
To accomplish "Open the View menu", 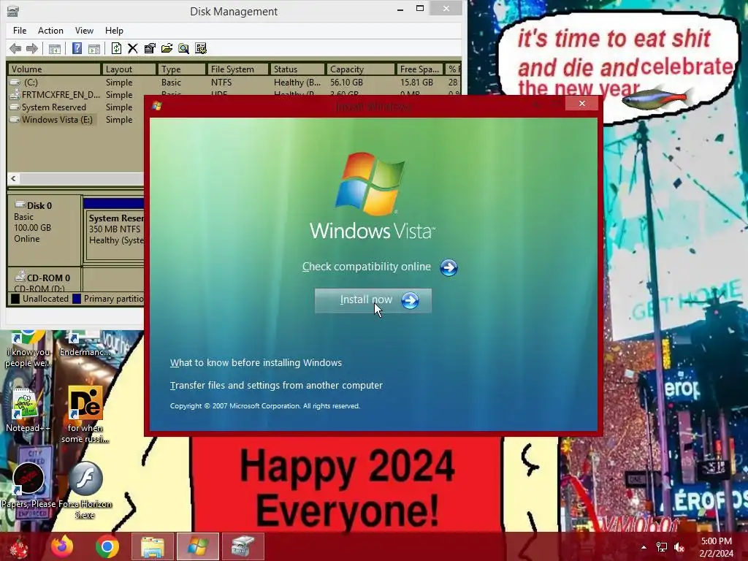I will click(84, 31).
